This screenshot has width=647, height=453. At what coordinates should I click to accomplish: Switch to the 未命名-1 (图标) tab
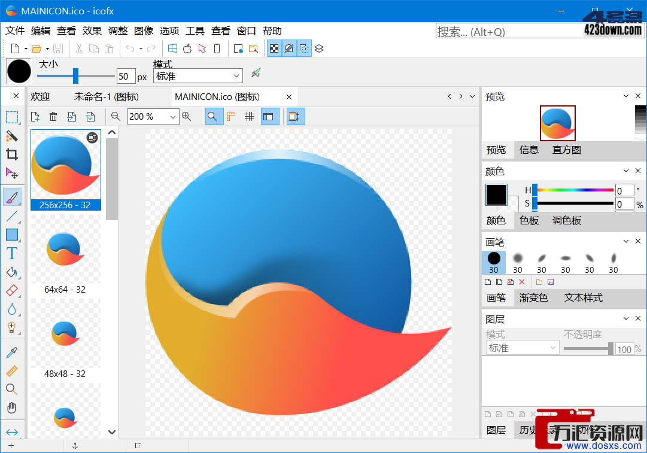107,96
